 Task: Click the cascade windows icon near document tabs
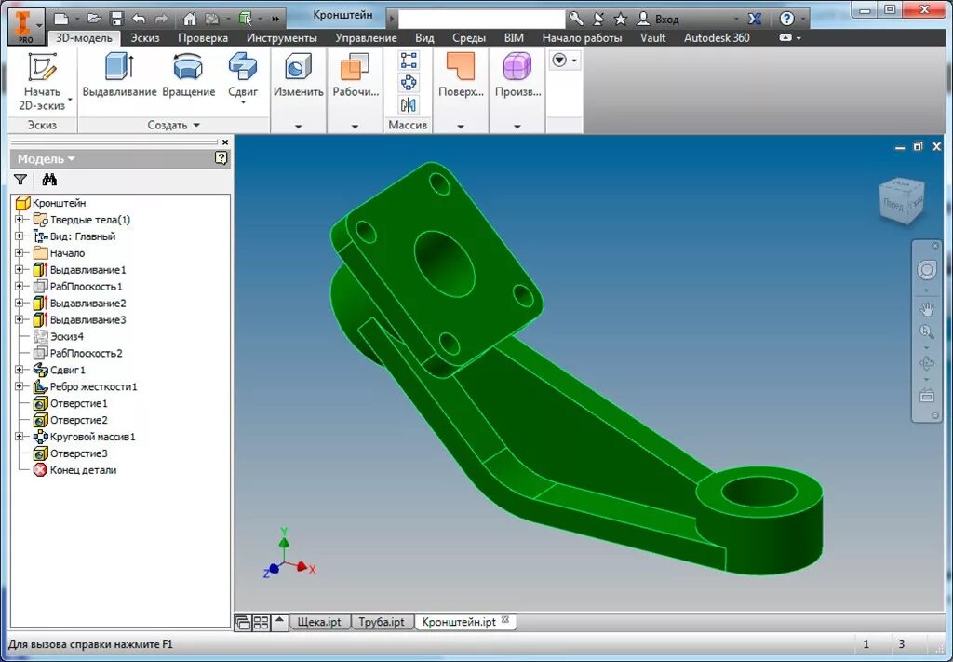243,623
